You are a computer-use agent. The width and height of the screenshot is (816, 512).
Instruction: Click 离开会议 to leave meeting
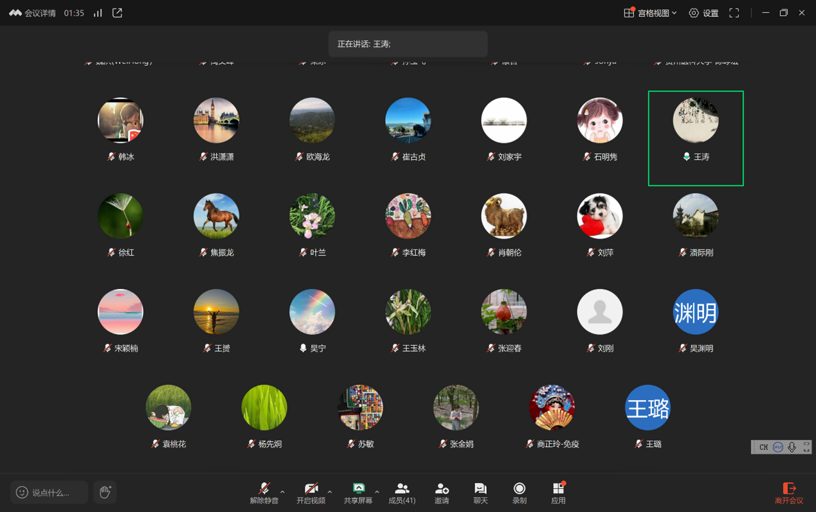(x=789, y=493)
